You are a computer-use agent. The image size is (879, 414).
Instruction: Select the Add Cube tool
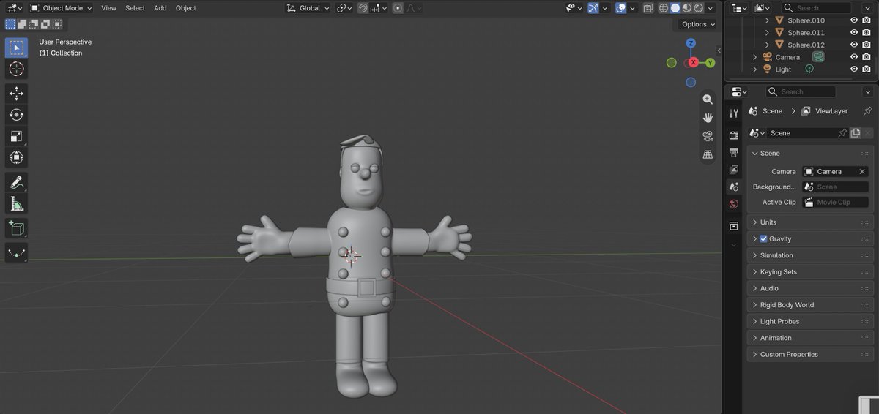point(16,228)
